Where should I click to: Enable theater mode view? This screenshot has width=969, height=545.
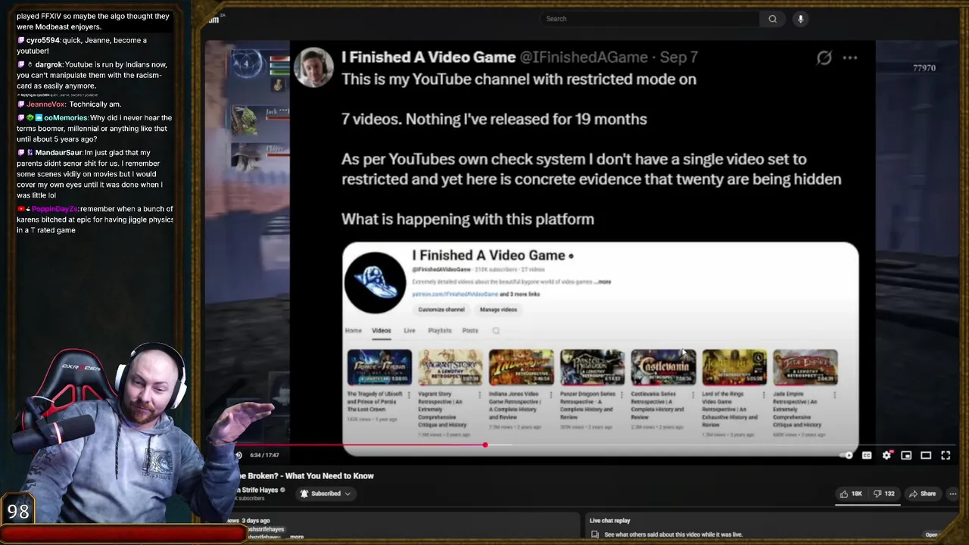[x=926, y=455]
